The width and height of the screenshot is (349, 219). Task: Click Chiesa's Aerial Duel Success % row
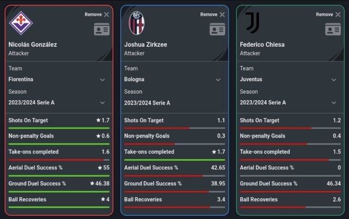pos(290,170)
